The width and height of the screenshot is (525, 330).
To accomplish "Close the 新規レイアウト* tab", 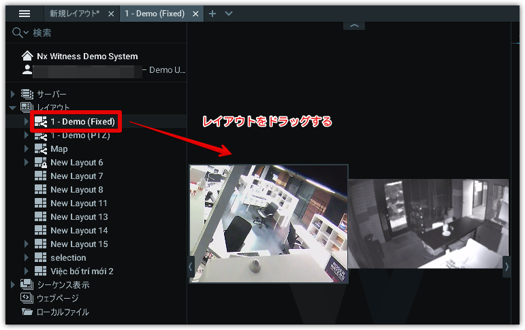I will 111,14.
